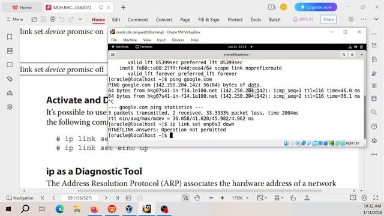Open VirtualBox Devices menu

pos(178,40)
